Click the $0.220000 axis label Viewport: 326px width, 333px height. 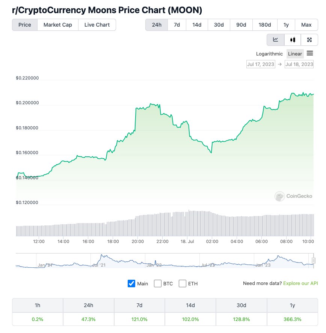coord(27,78)
